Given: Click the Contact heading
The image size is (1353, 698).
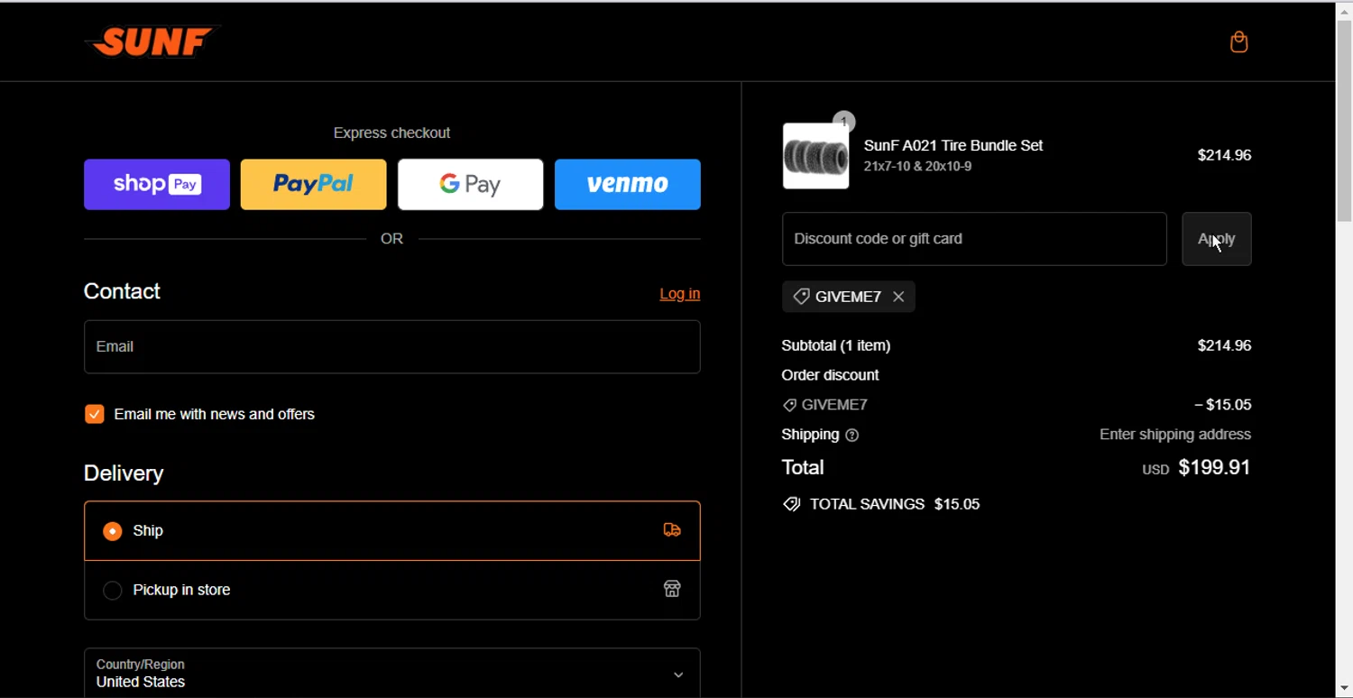Looking at the screenshot, I should (122, 291).
